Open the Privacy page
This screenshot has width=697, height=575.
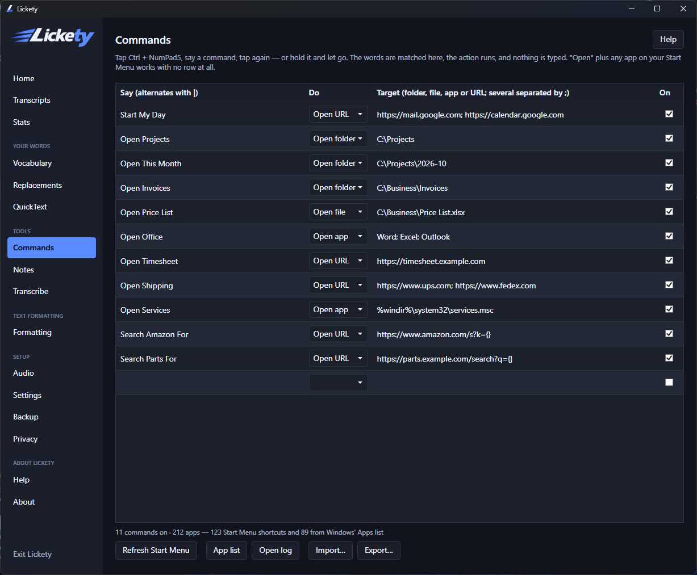click(x=52, y=439)
